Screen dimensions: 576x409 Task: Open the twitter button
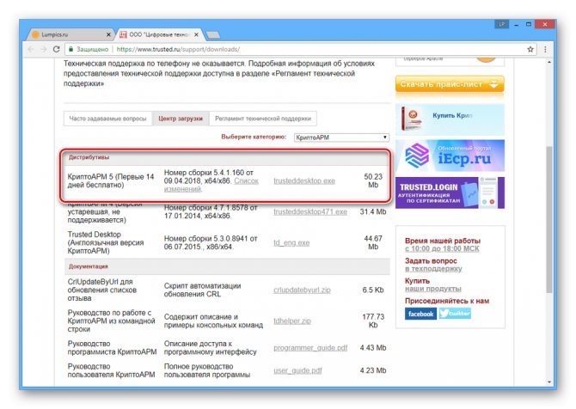click(455, 314)
